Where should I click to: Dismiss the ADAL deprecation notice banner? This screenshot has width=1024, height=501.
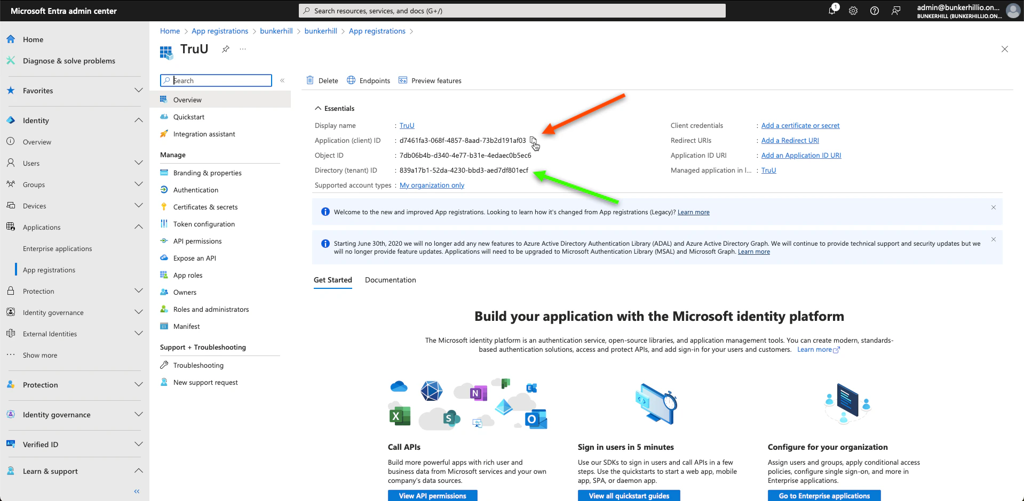994,239
